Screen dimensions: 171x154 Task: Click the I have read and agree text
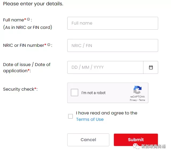point(107,113)
